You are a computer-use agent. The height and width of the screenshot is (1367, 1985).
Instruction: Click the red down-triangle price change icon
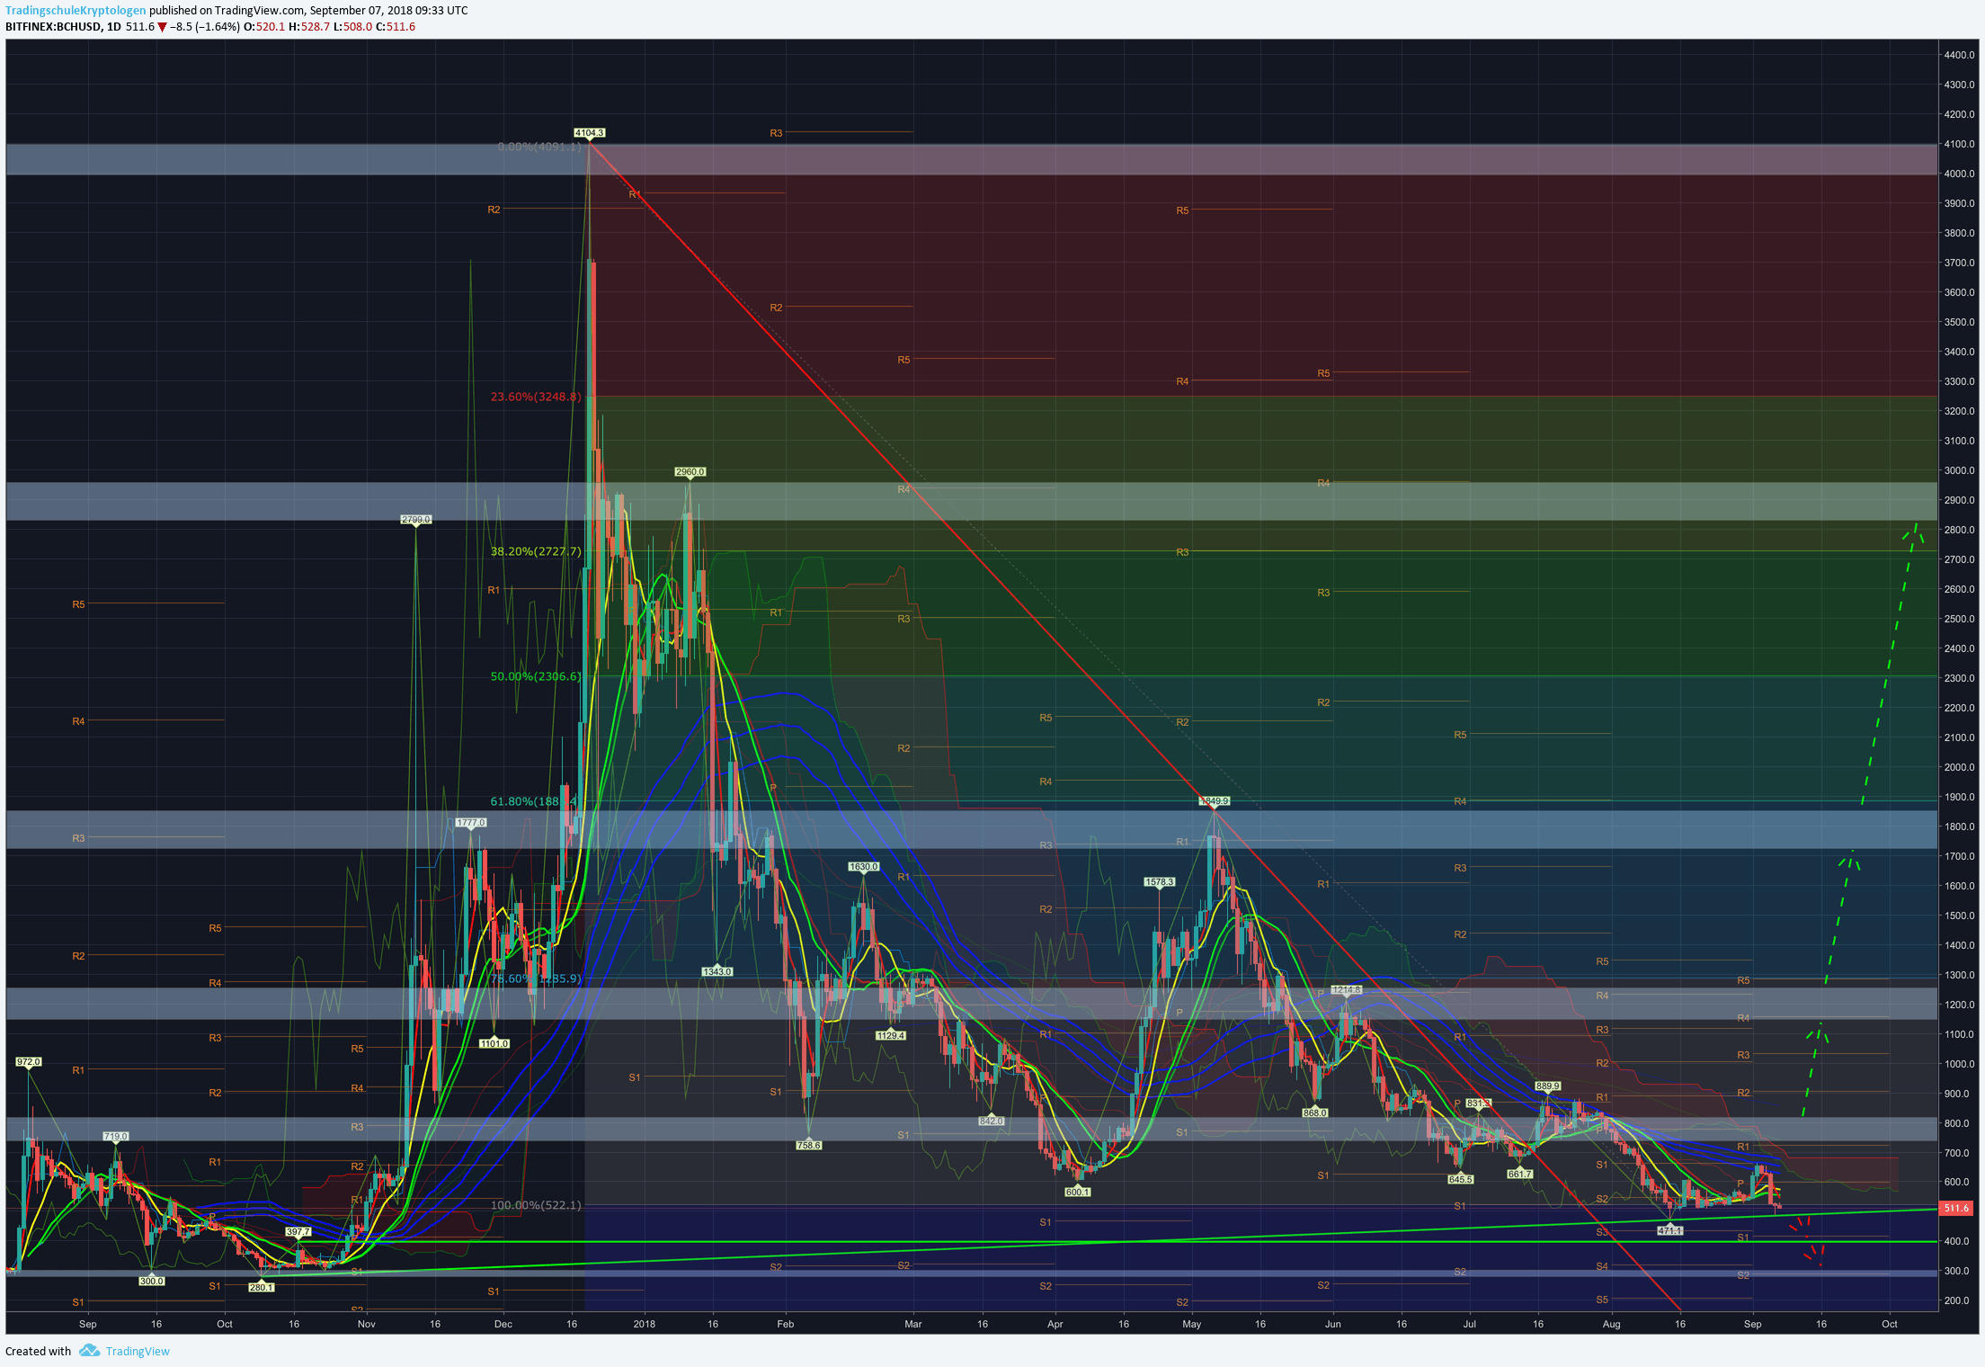pos(162,27)
